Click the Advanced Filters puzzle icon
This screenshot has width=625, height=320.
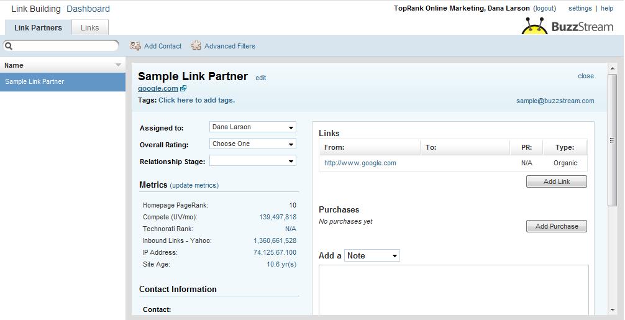pyautogui.click(x=196, y=46)
